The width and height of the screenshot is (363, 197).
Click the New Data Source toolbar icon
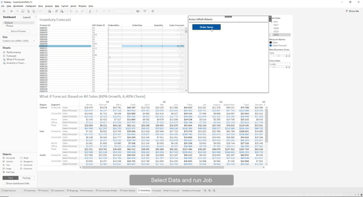click(28, 11)
